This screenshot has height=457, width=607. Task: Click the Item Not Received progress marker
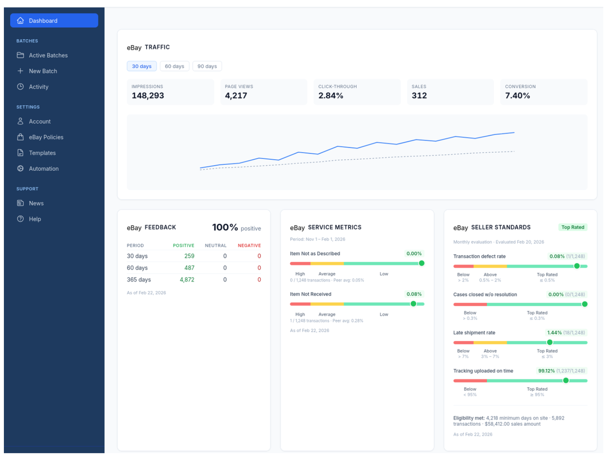(x=414, y=304)
